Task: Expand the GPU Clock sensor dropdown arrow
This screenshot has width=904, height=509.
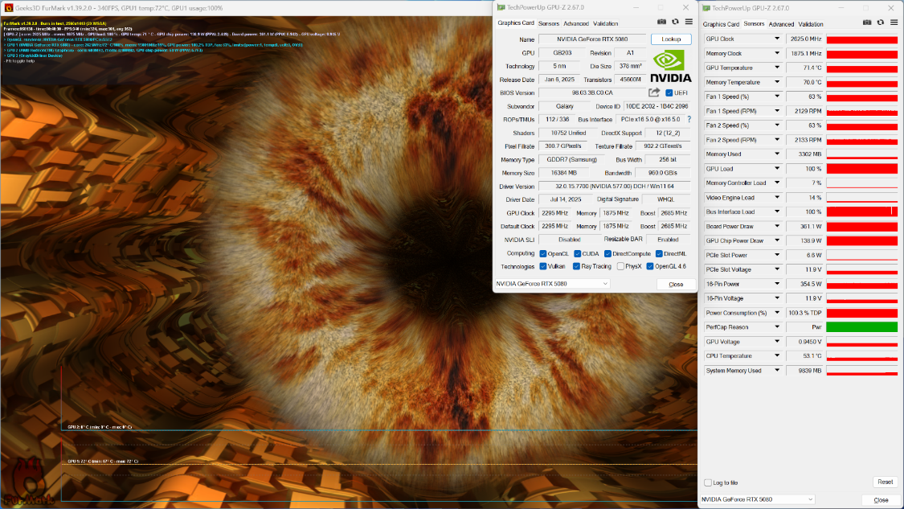Action: tap(776, 39)
